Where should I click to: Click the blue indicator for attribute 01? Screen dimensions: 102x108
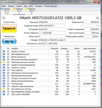[4, 52]
